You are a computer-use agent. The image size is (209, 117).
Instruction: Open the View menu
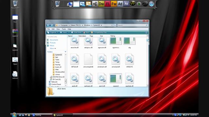pyautogui.click(x=58, y=29)
